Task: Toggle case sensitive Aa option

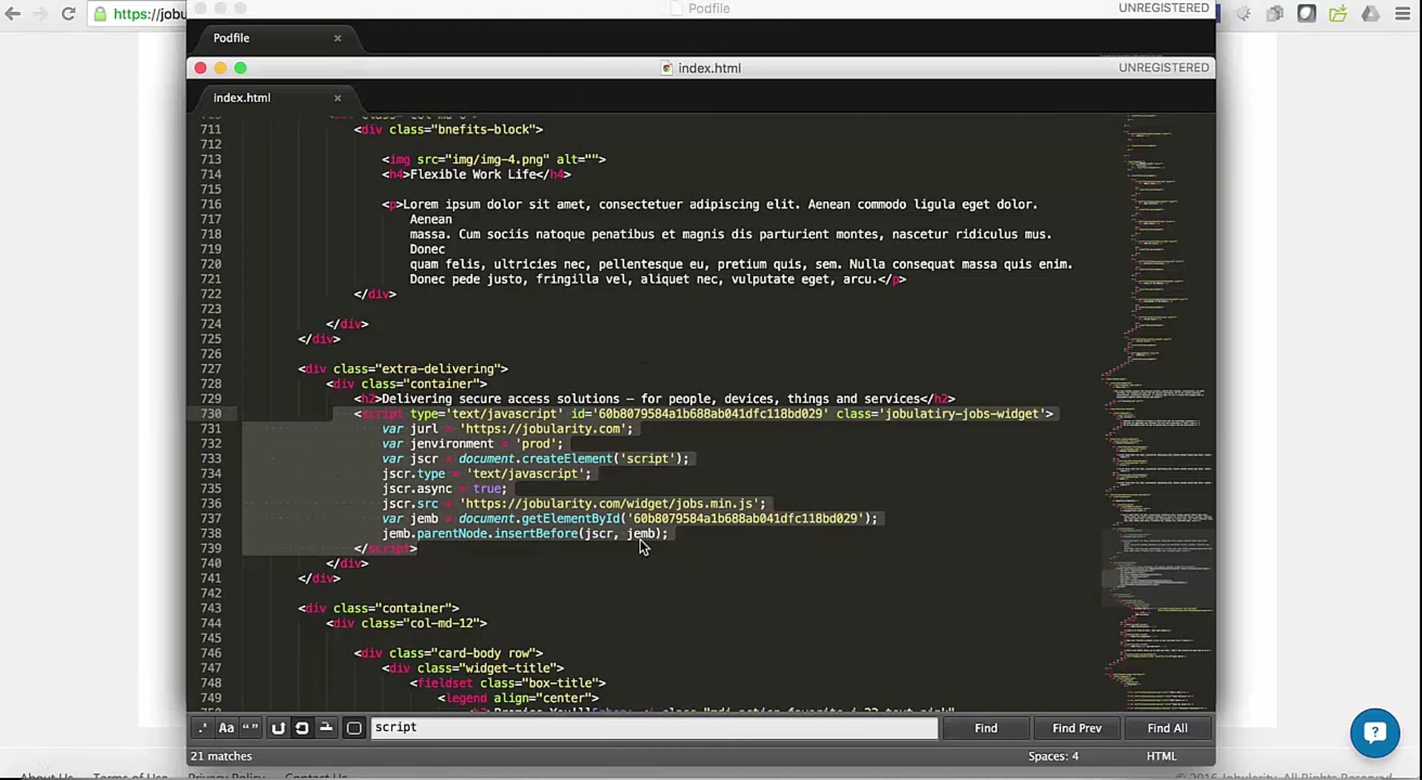Action: pos(226,728)
